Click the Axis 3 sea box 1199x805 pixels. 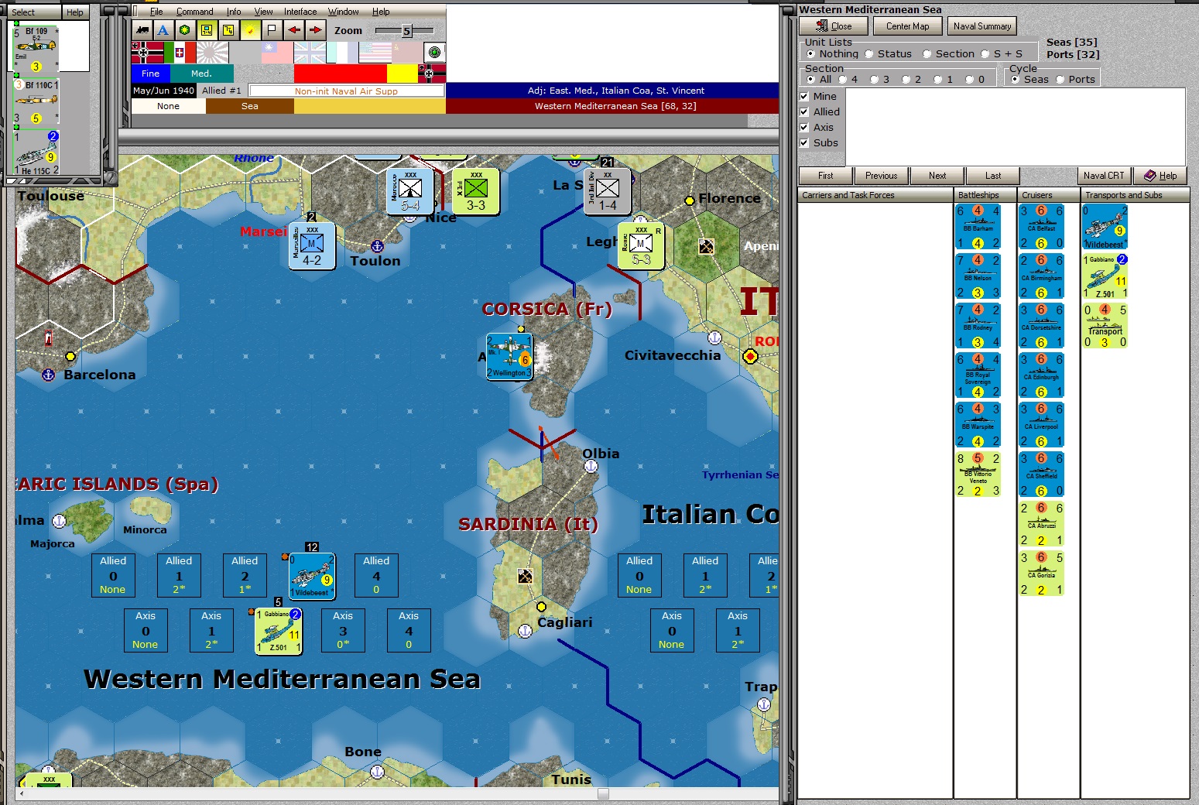click(343, 630)
